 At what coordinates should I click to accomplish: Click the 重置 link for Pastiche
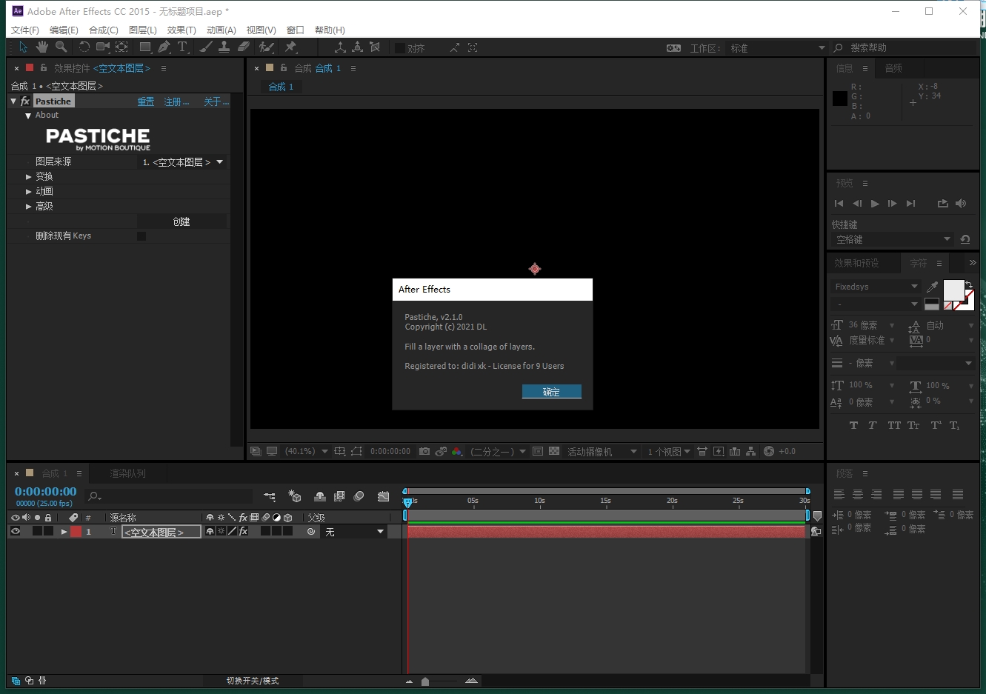click(146, 101)
